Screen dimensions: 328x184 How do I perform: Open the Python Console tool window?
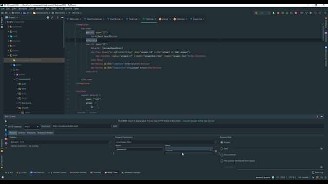[78, 173]
